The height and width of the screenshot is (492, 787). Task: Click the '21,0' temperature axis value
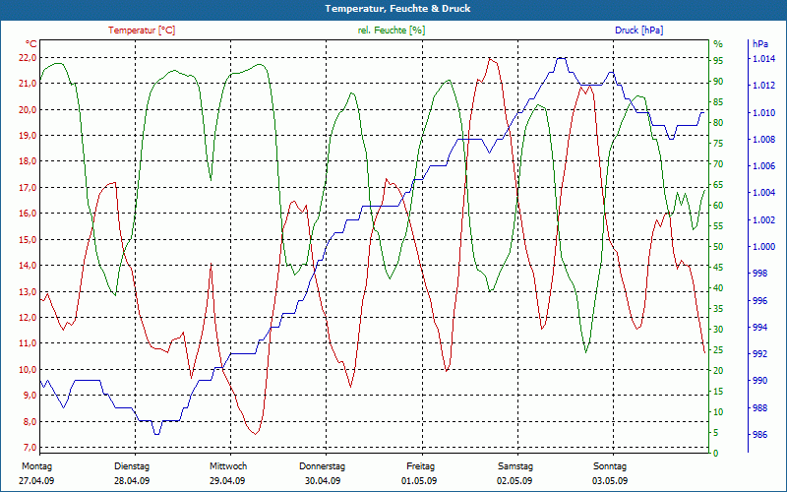[28, 84]
